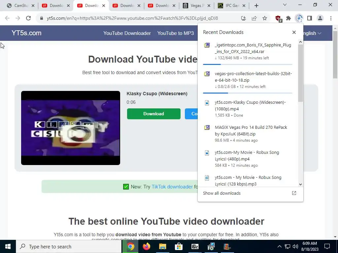Click the Boris FX rar file icon
Image resolution: width=338 pixels, height=253 pixels.
[x=207, y=45]
